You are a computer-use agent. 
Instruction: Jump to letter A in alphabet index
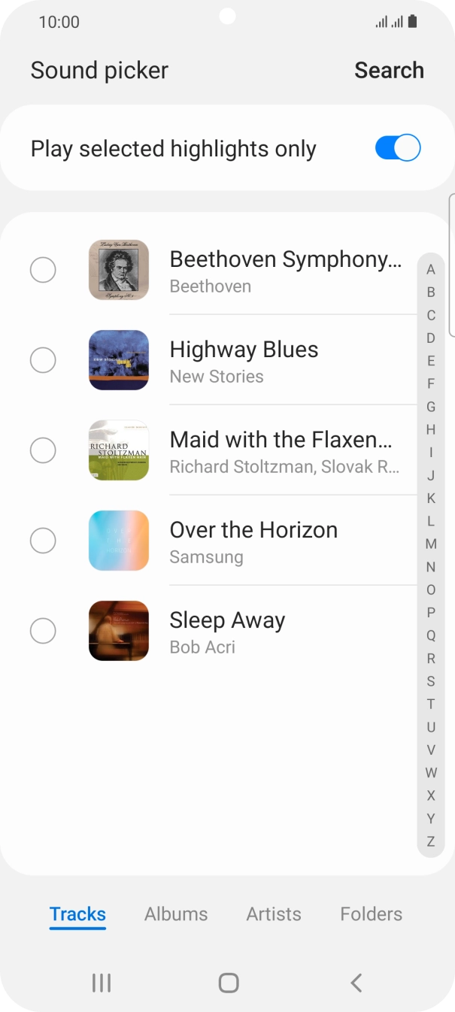click(x=430, y=269)
